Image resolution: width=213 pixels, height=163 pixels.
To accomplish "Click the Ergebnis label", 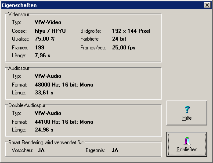I will tap(95, 150).
